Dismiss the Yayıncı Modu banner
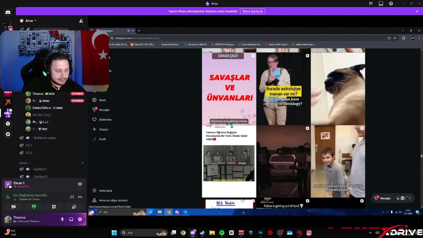Viewport: 423px width, 238px height. coord(417,11)
